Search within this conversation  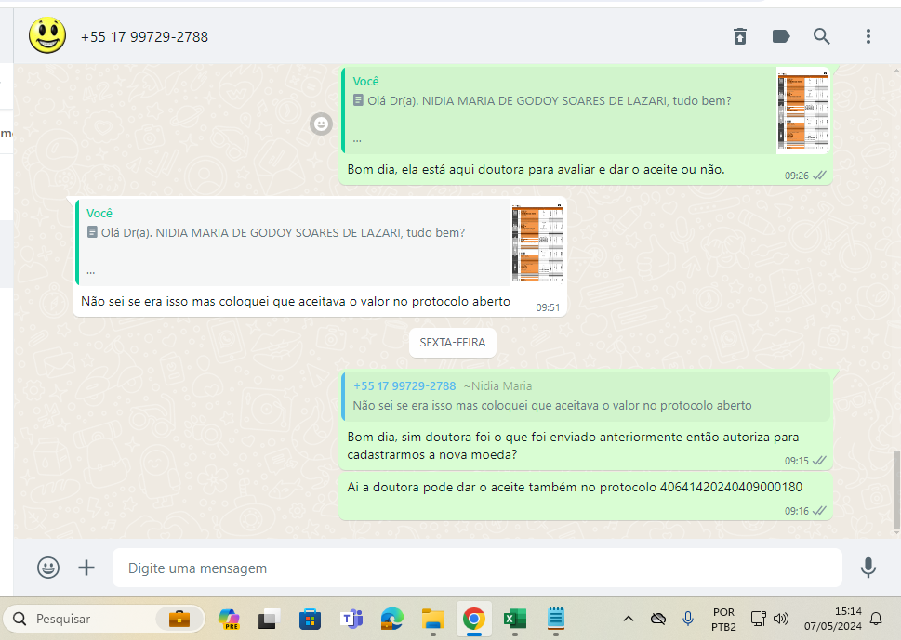(822, 36)
